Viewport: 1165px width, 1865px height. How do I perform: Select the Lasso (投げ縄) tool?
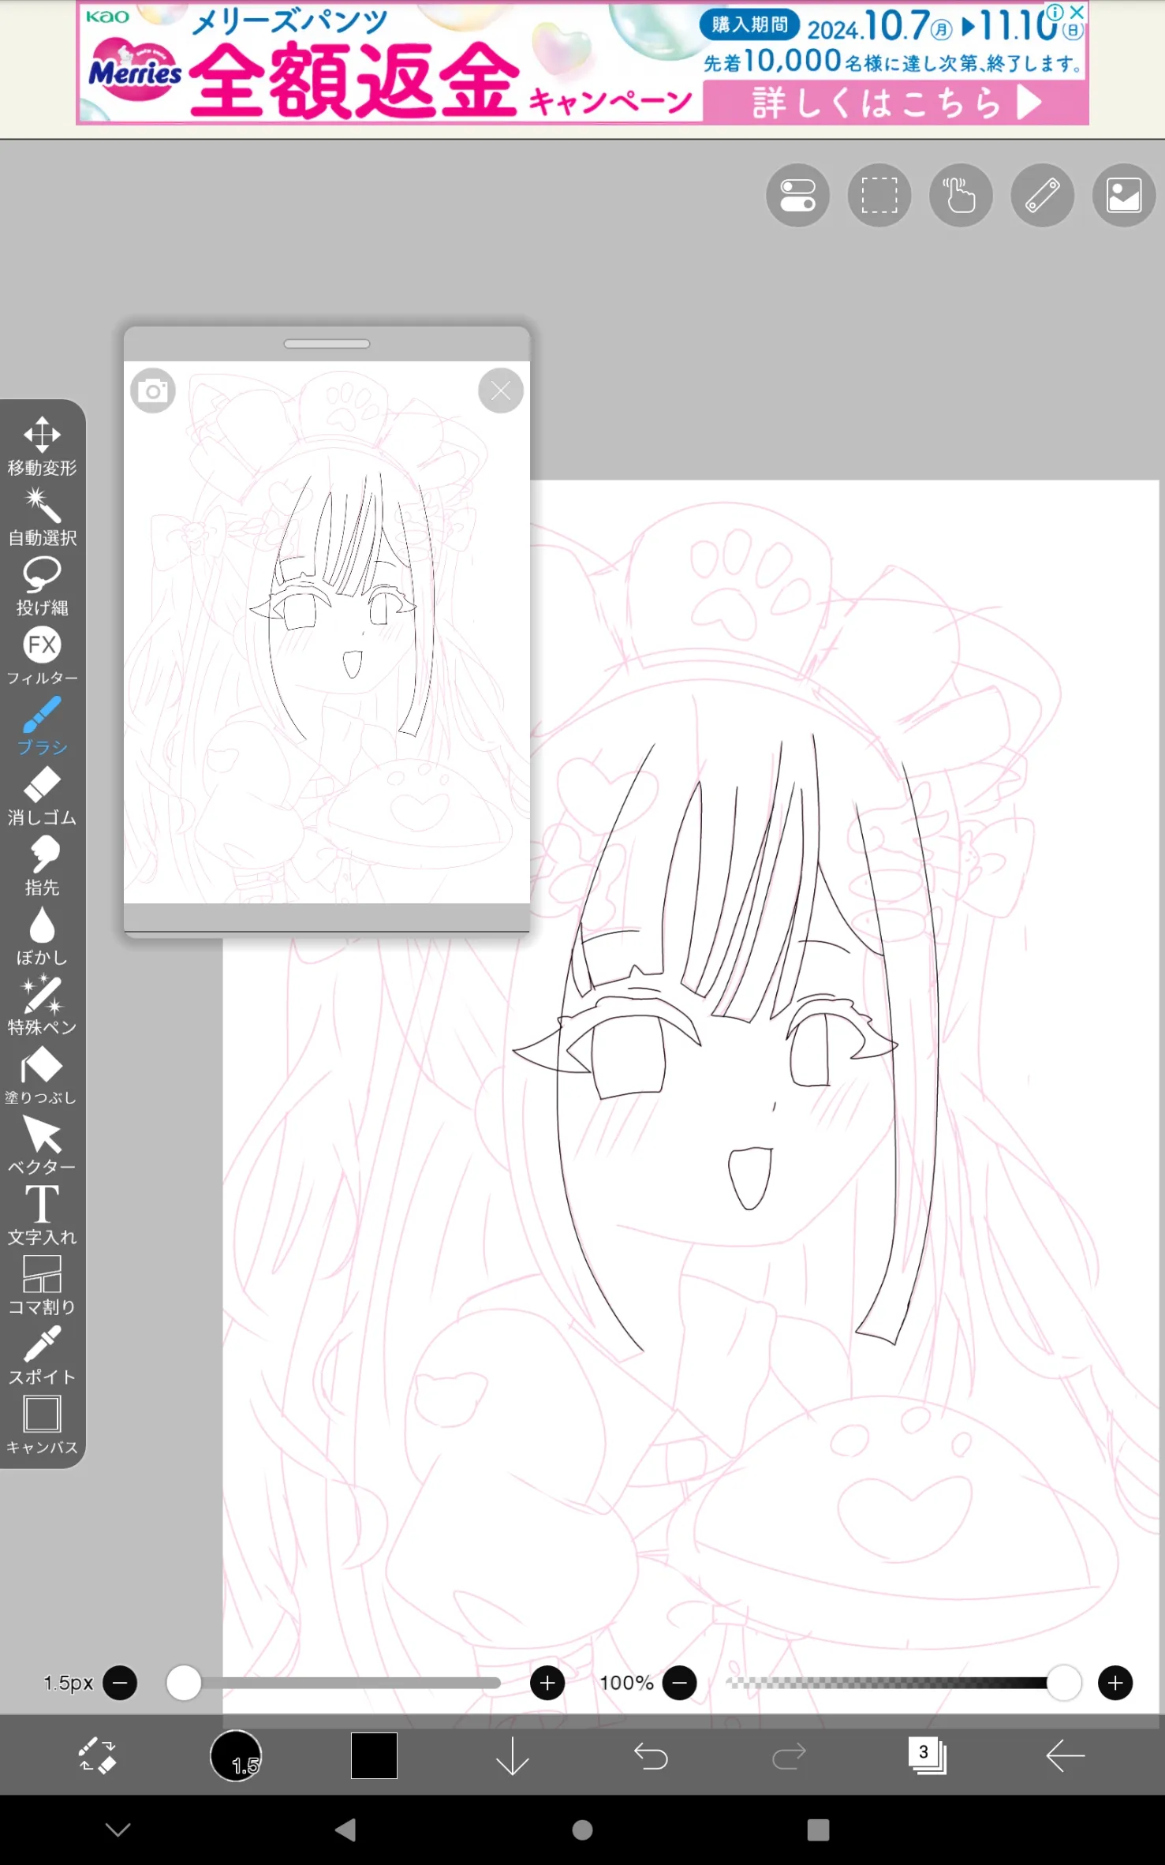(x=42, y=586)
